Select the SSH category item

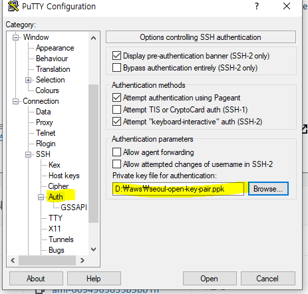pyautogui.click(x=43, y=154)
